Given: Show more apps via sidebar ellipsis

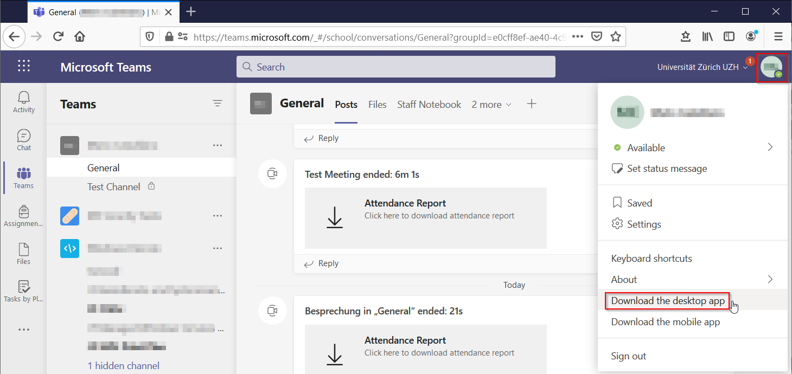Looking at the screenshot, I should [23, 329].
